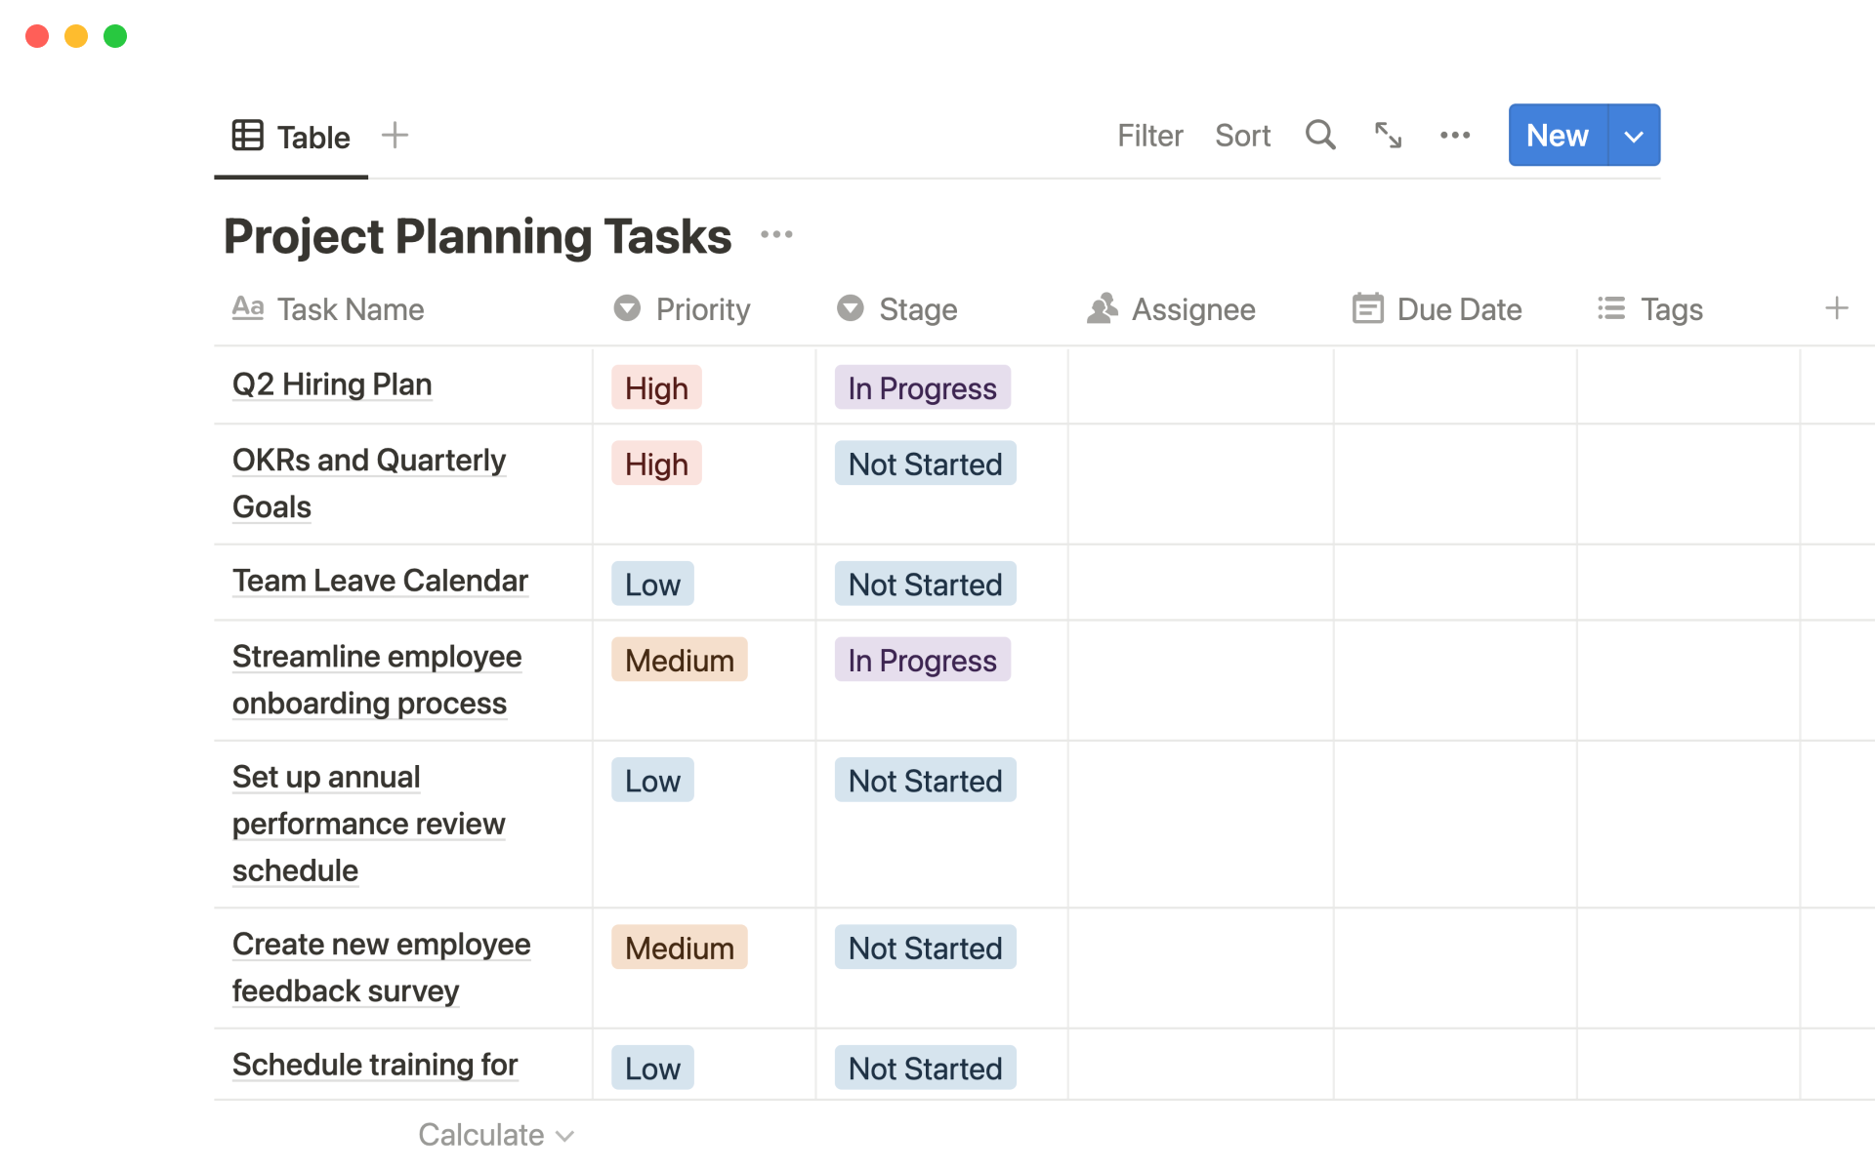Click the Assignee person icon
Image resolution: width=1875 pixels, height=1171 pixels.
click(x=1102, y=308)
